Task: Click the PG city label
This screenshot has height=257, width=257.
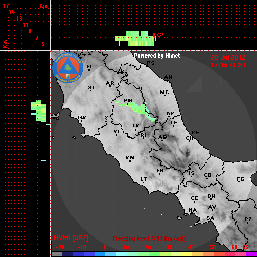Action: tap(128, 100)
